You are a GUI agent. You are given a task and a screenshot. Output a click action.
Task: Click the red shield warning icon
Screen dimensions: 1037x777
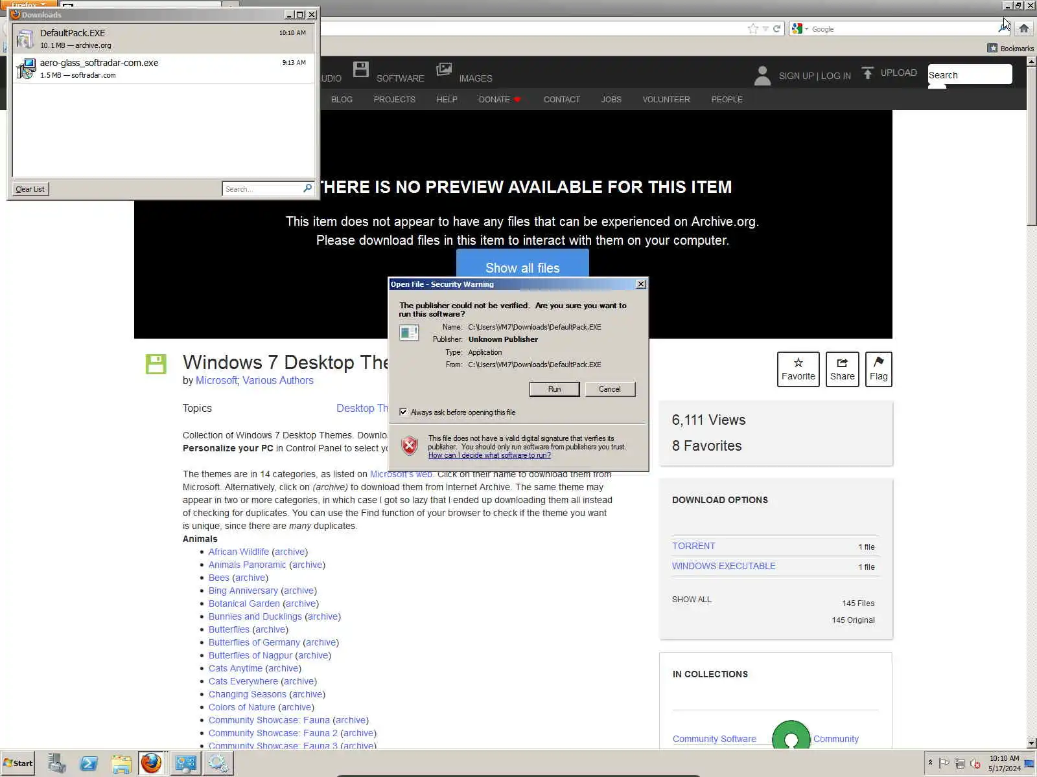[409, 445]
